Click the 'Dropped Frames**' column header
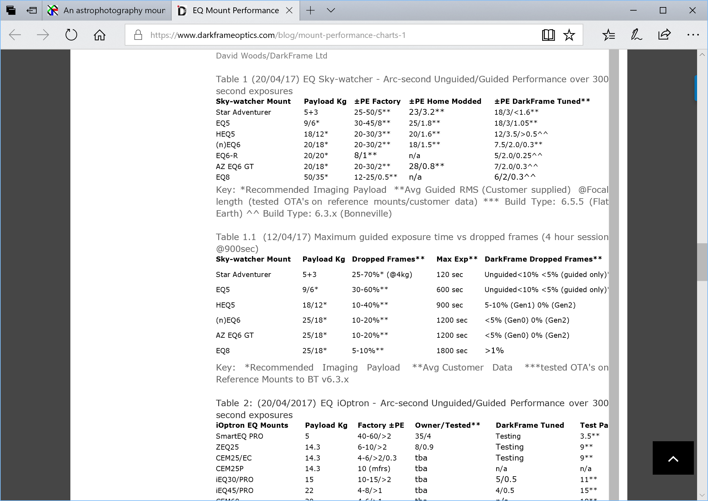Viewport: 708px width, 501px height. click(388, 259)
